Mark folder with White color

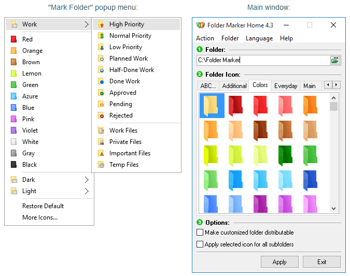(49, 142)
